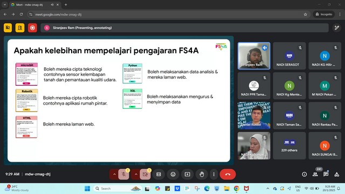Expand video settings arrow beside camera
345x194 pixels.
136,174
